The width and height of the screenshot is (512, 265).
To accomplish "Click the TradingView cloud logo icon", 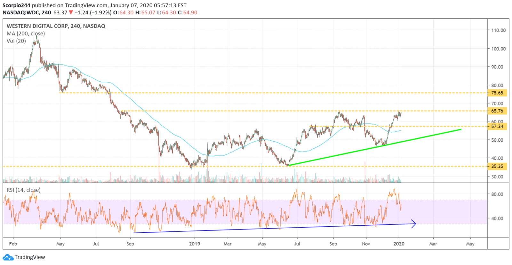I will 8,257.
